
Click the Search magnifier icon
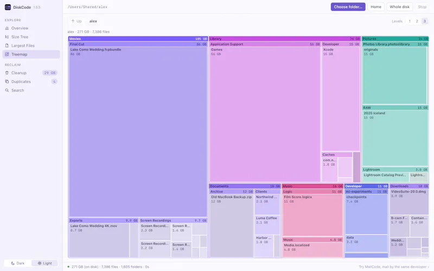(x=7, y=90)
